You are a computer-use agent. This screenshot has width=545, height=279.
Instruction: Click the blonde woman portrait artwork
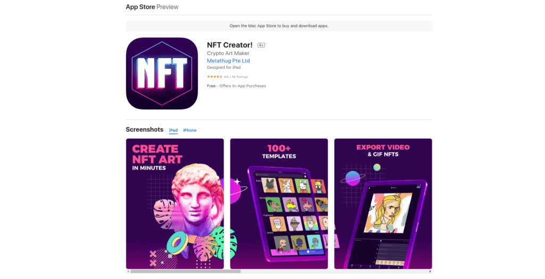click(x=389, y=212)
